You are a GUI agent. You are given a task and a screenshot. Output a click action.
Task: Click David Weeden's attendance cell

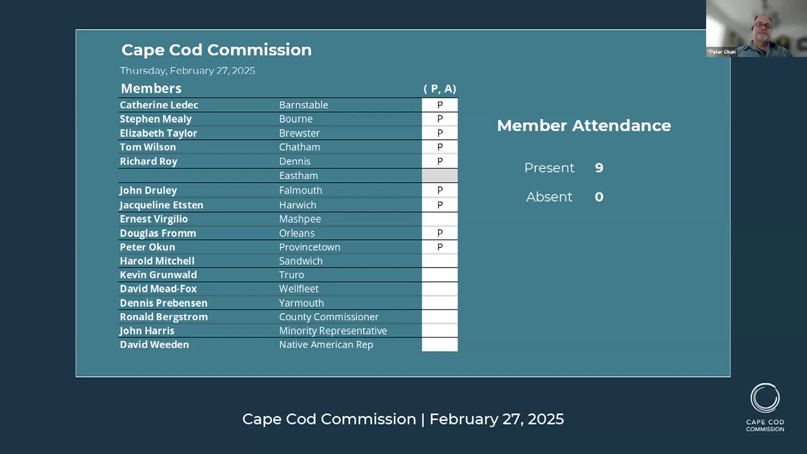[x=440, y=345]
